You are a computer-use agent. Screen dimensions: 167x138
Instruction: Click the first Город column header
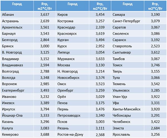tap(17, 6)
